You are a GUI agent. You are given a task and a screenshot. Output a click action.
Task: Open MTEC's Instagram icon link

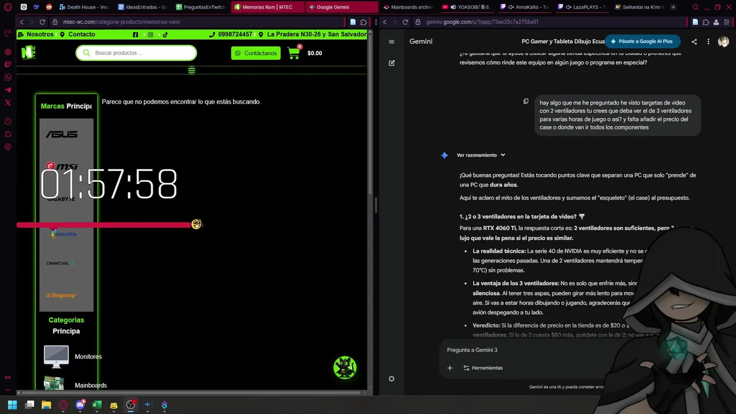[151, 34]
